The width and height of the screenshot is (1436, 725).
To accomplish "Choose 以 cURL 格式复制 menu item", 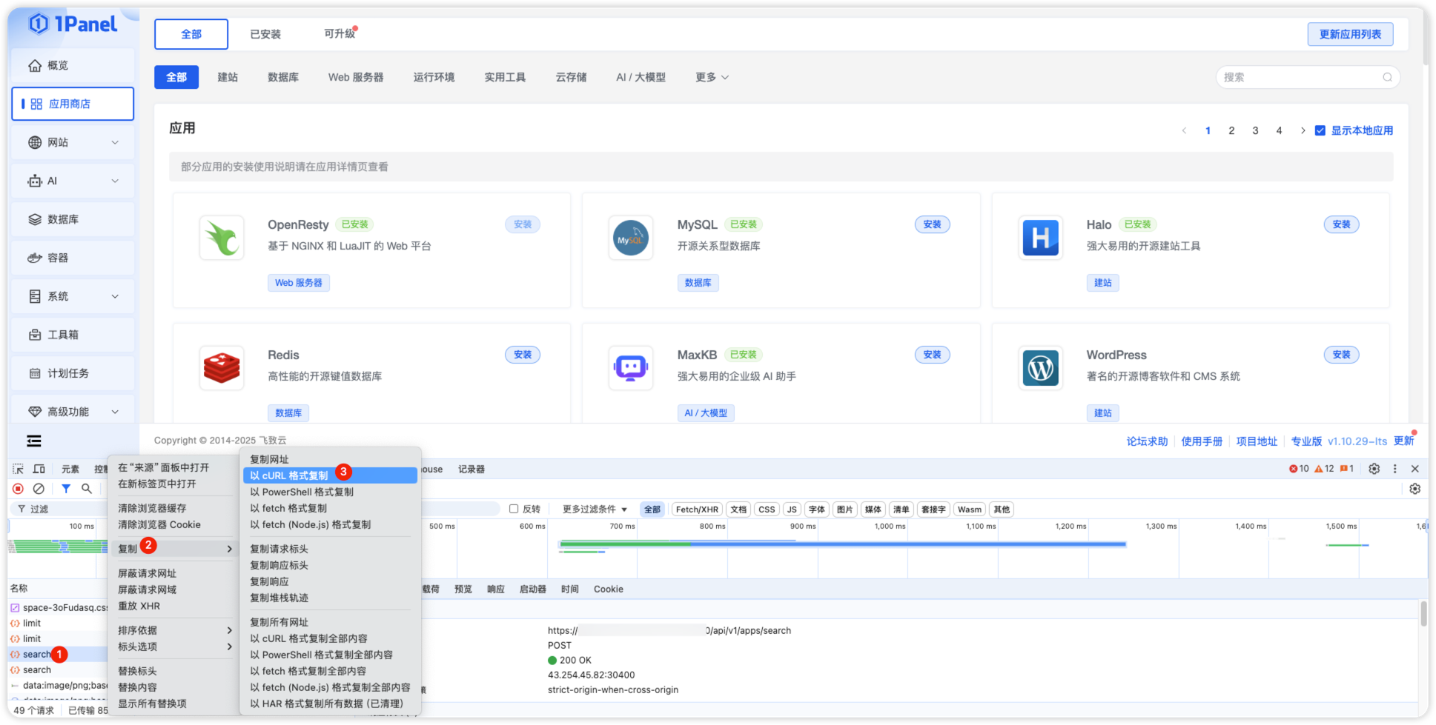I will point(330,475).
